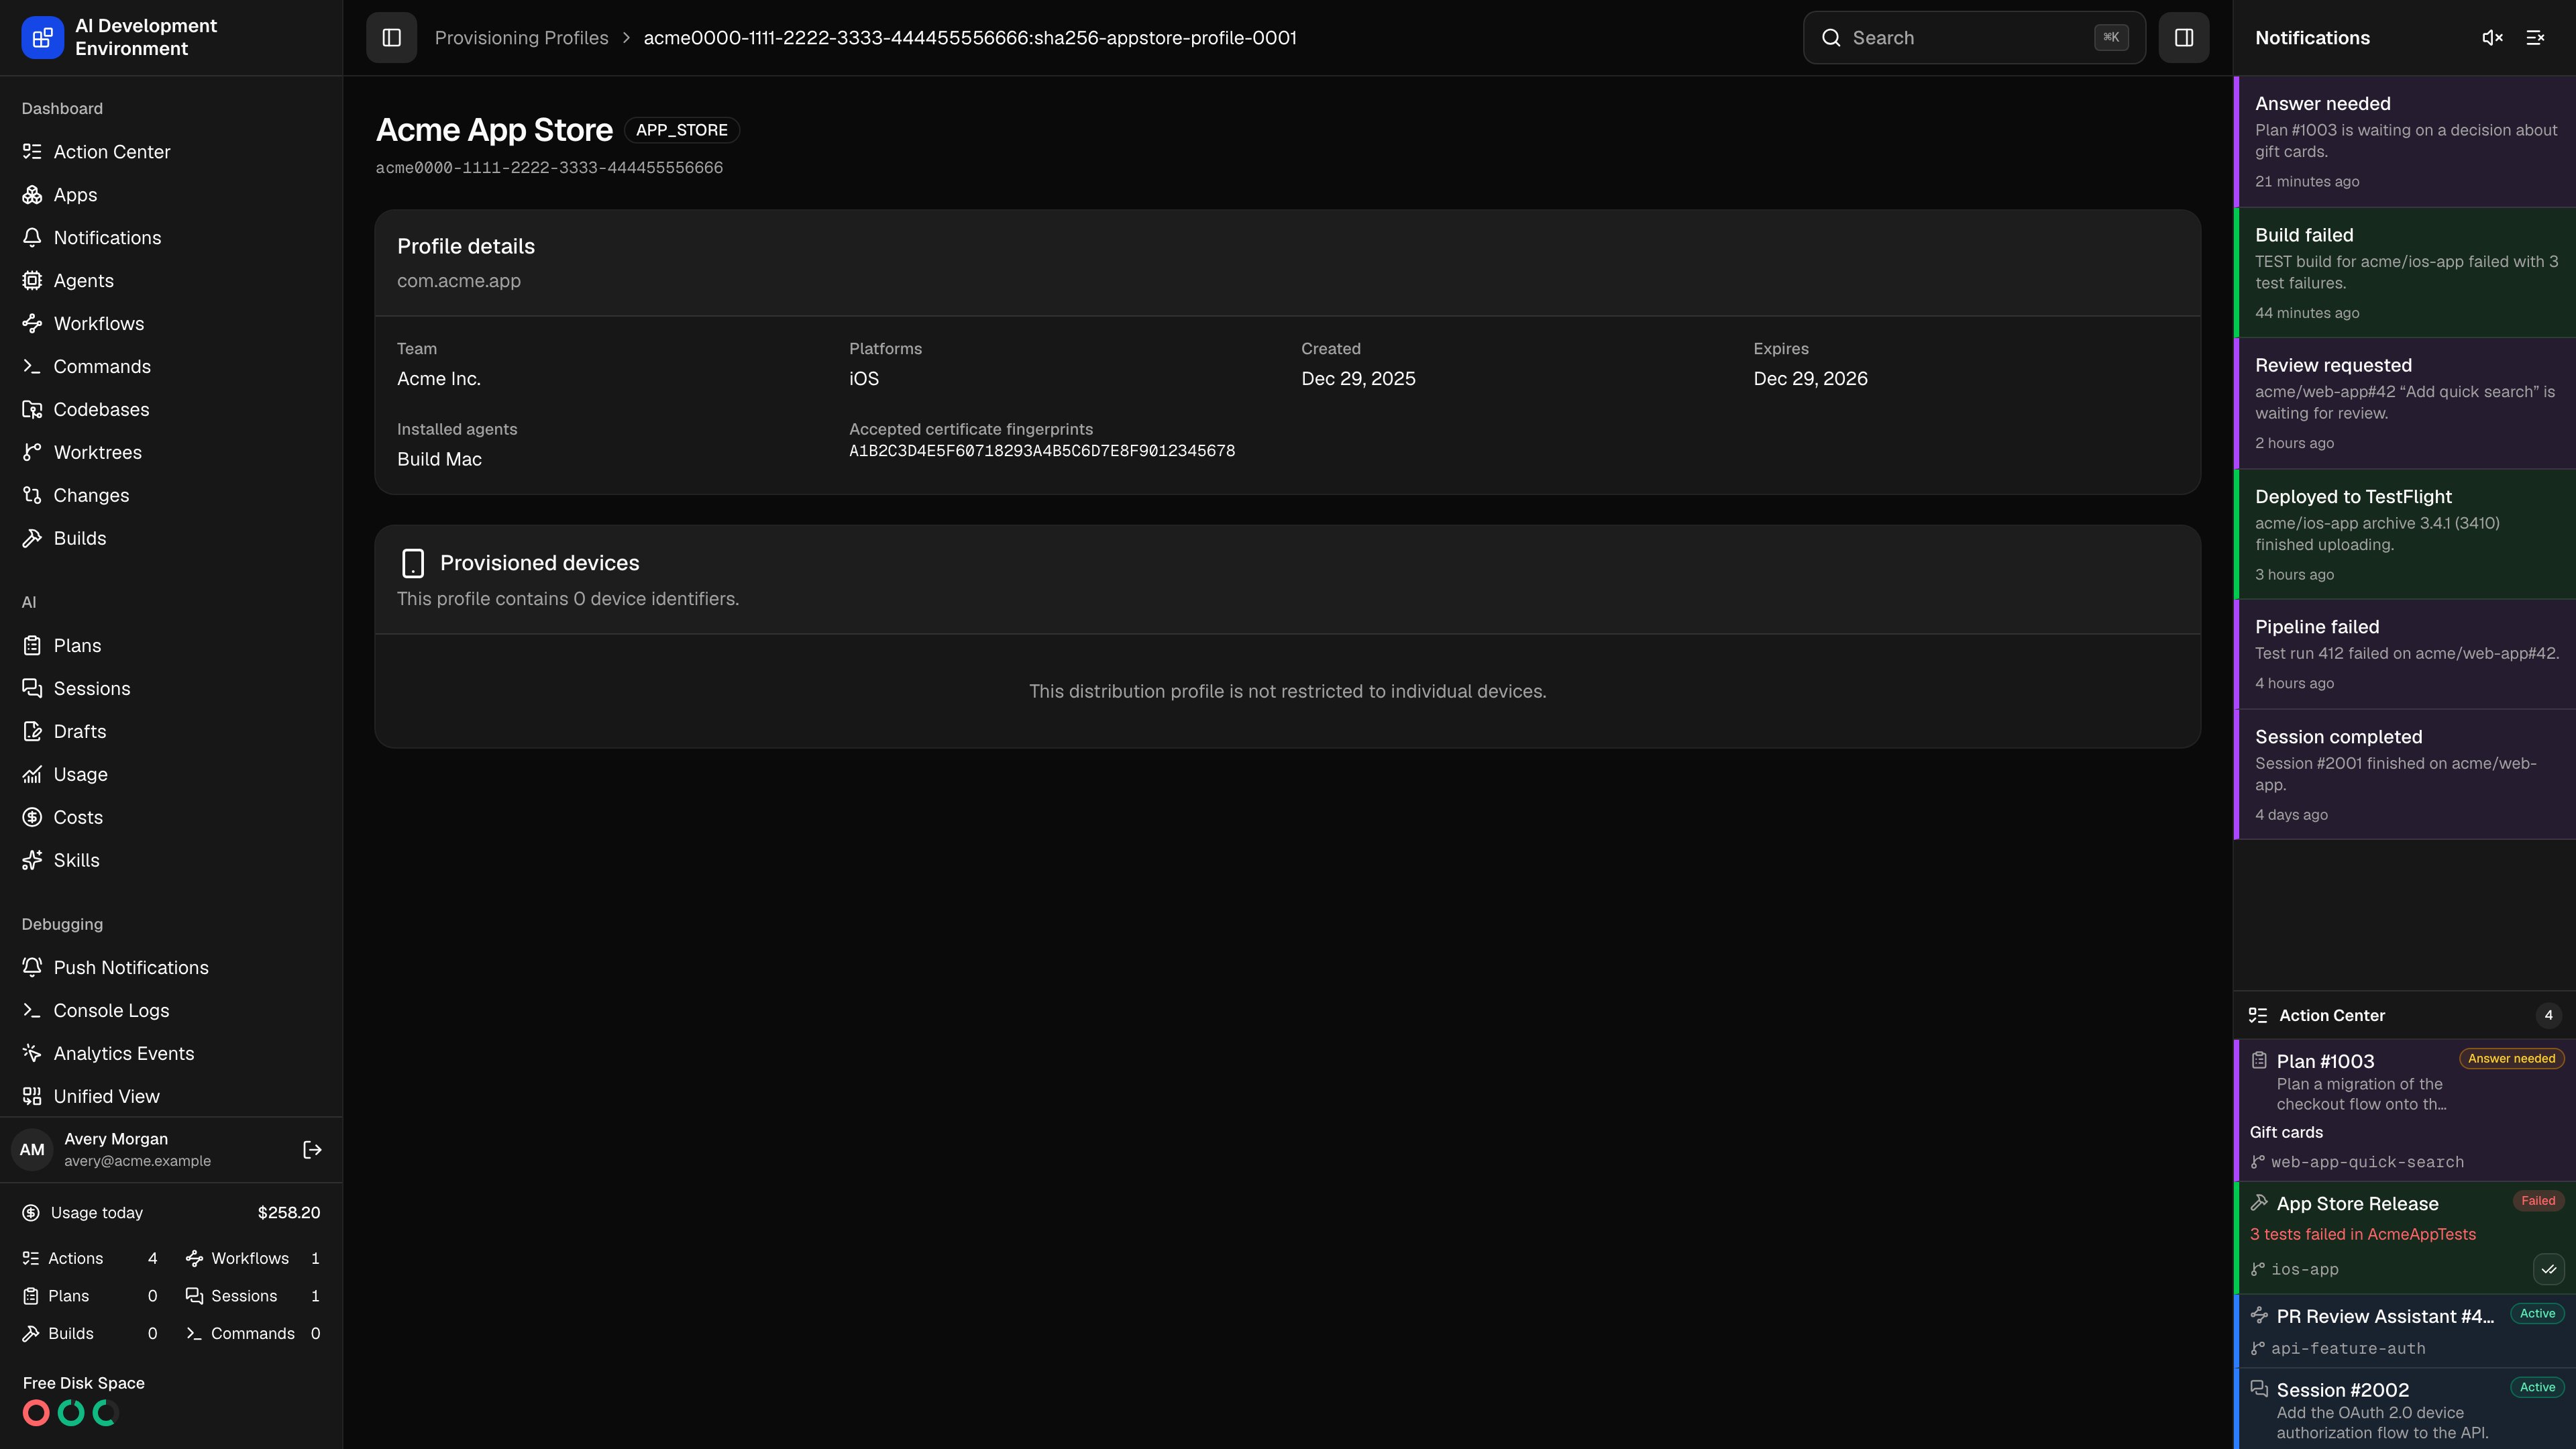Click the Answer needed status badge
Screen dimensions: 2576x1449
pos(2511,1058)
